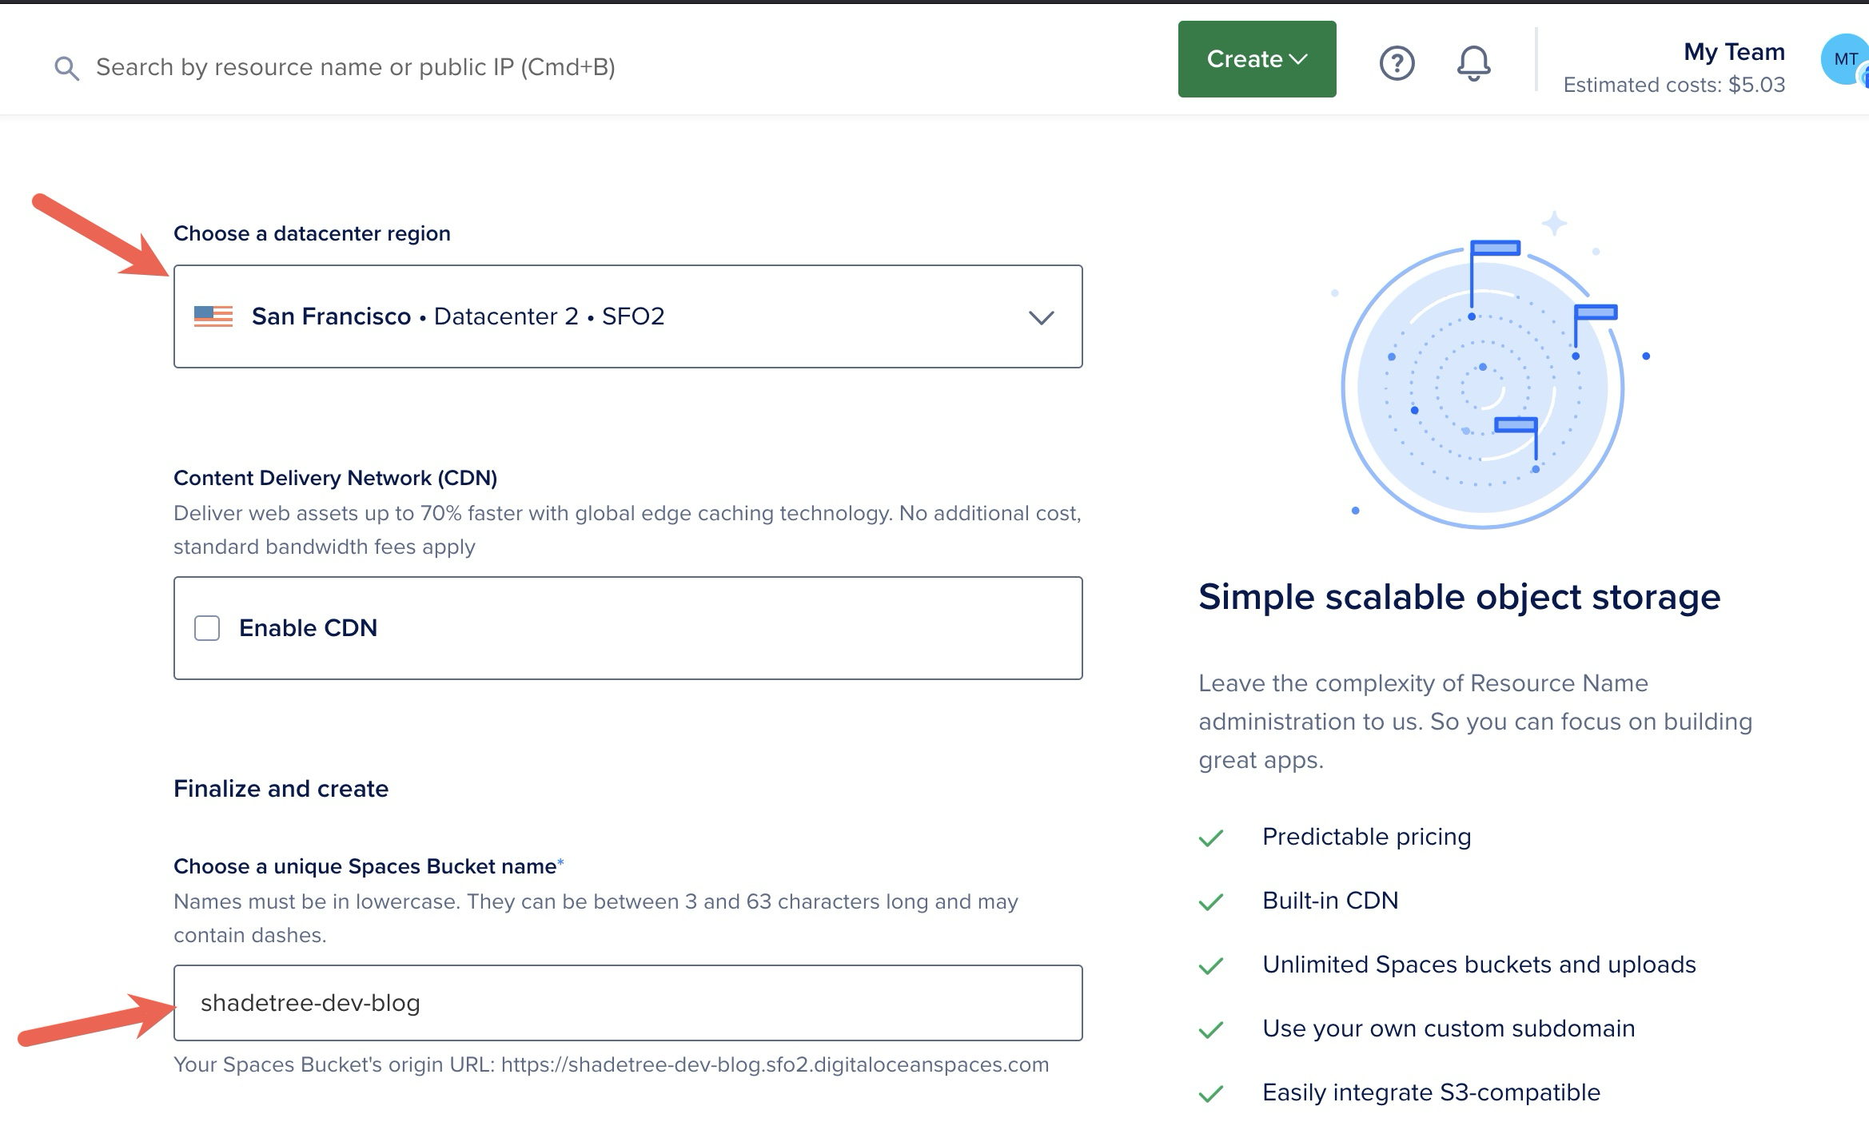Focus the resource search field
The width and height of the screenshot is (1869, 1122).
click(356, 67)
